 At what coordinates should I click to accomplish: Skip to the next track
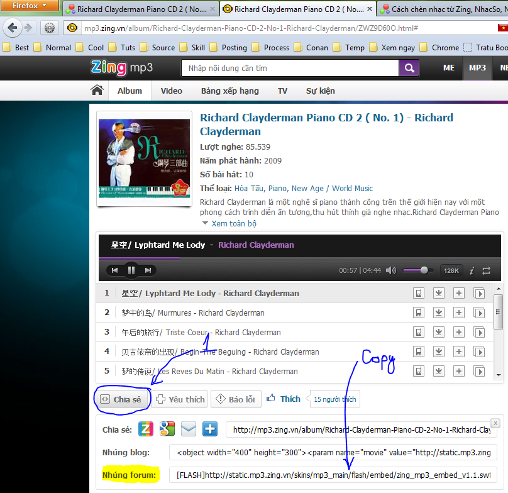click(x=148, y=270)
